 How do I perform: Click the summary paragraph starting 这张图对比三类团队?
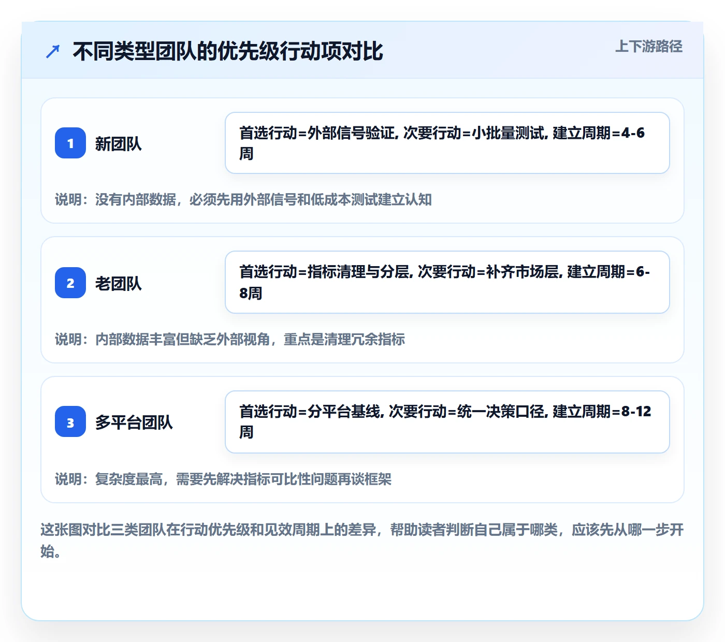coord(362,540)
